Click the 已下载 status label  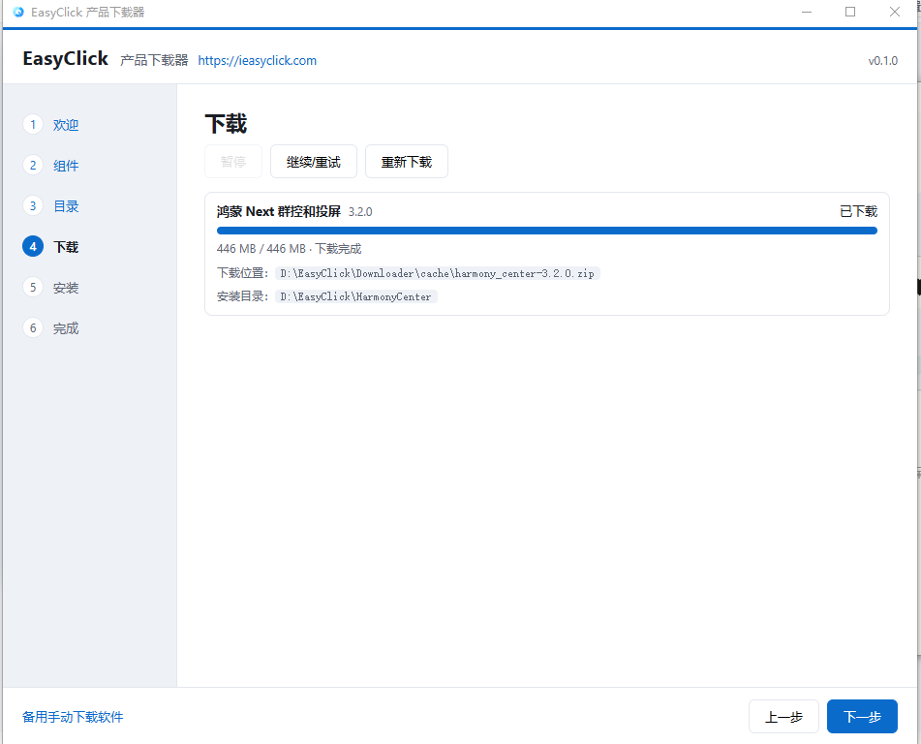point(858,211)
